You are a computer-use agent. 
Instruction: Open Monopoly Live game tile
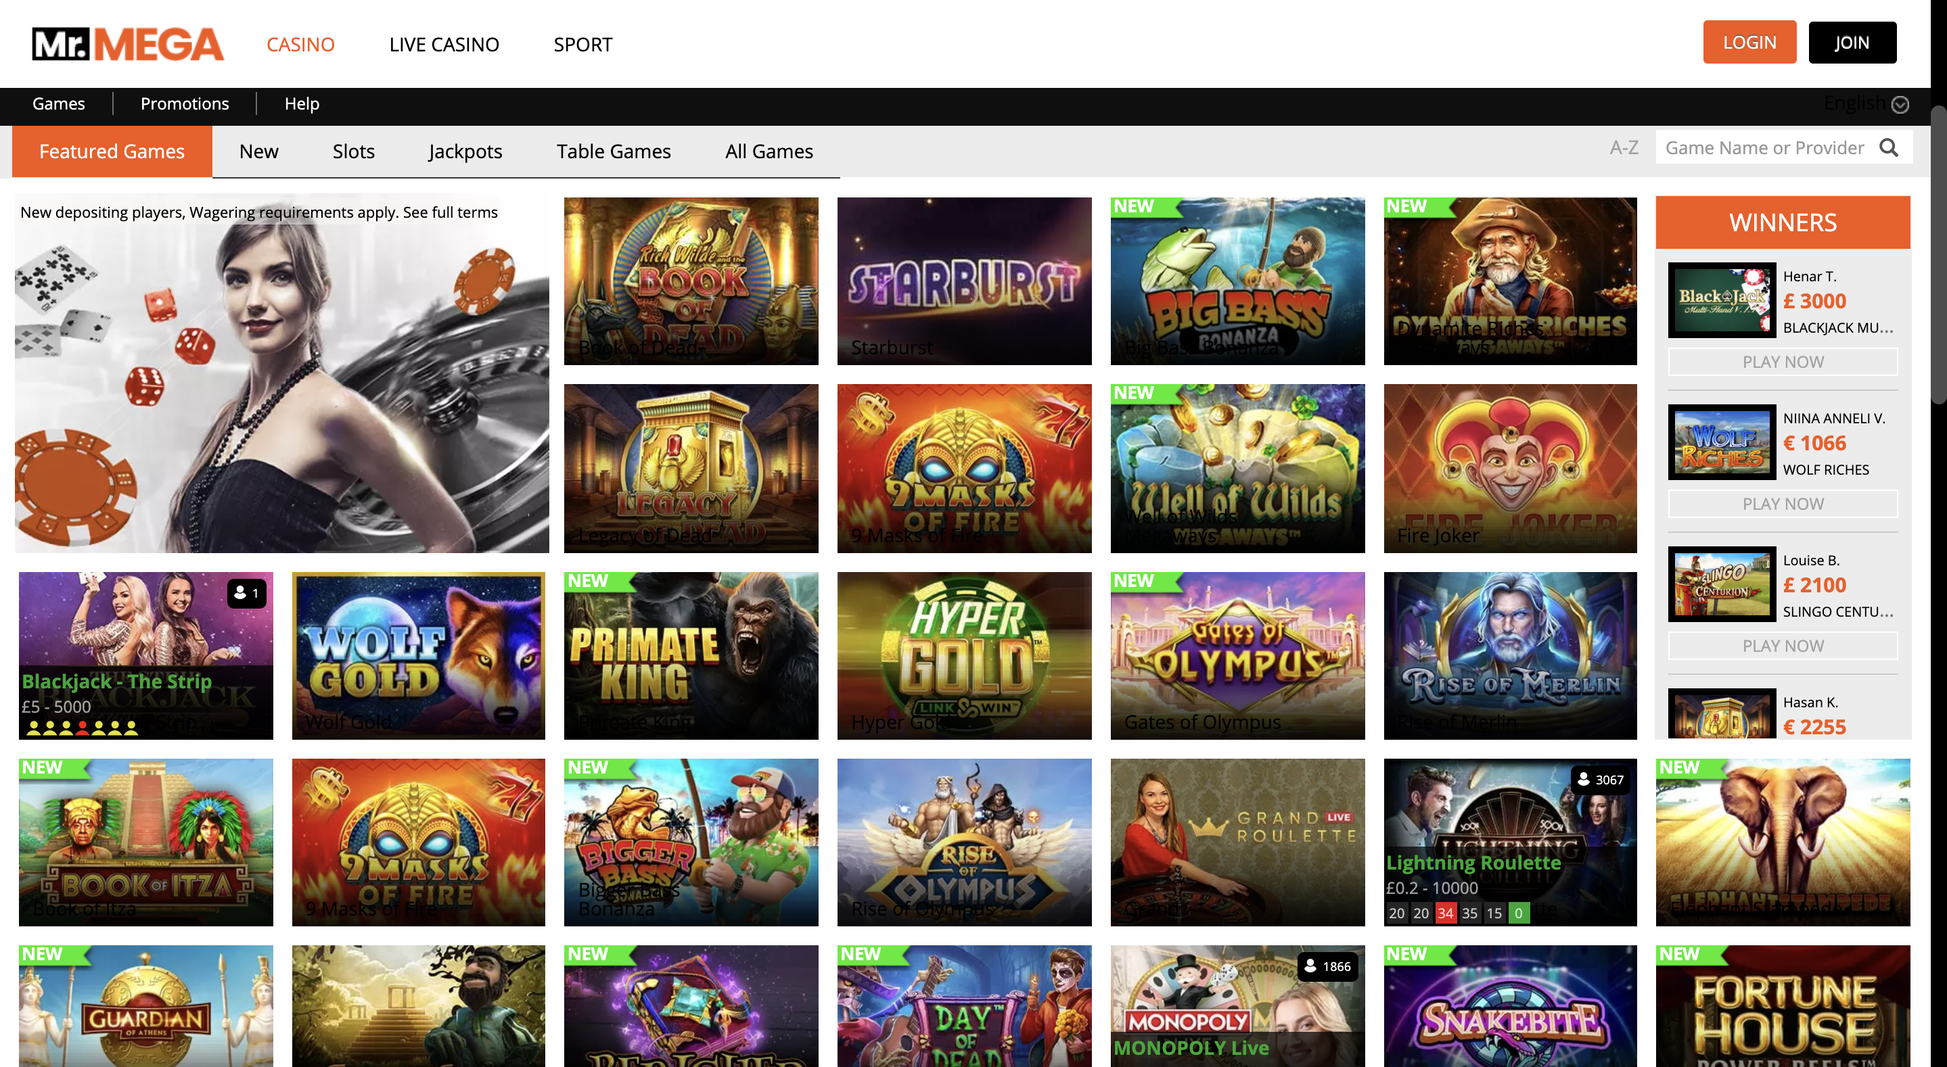pyautogui.click(x=1237, y=1005)
